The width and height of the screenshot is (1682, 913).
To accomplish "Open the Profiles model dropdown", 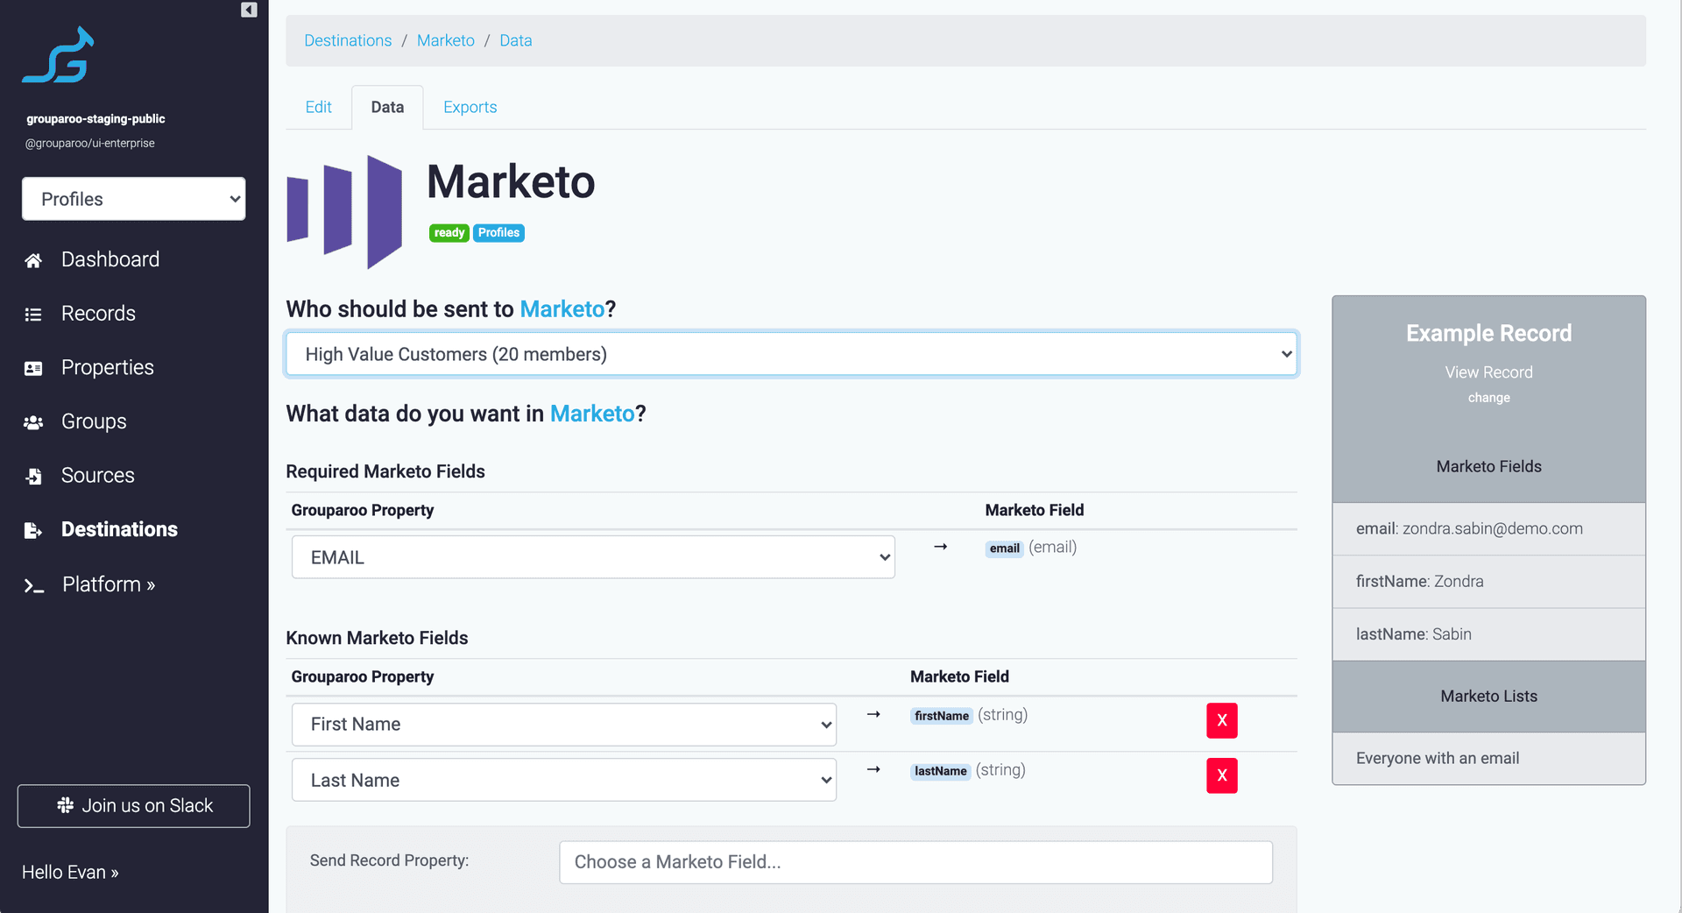I will pyautogui.click(x=133, y=199).
